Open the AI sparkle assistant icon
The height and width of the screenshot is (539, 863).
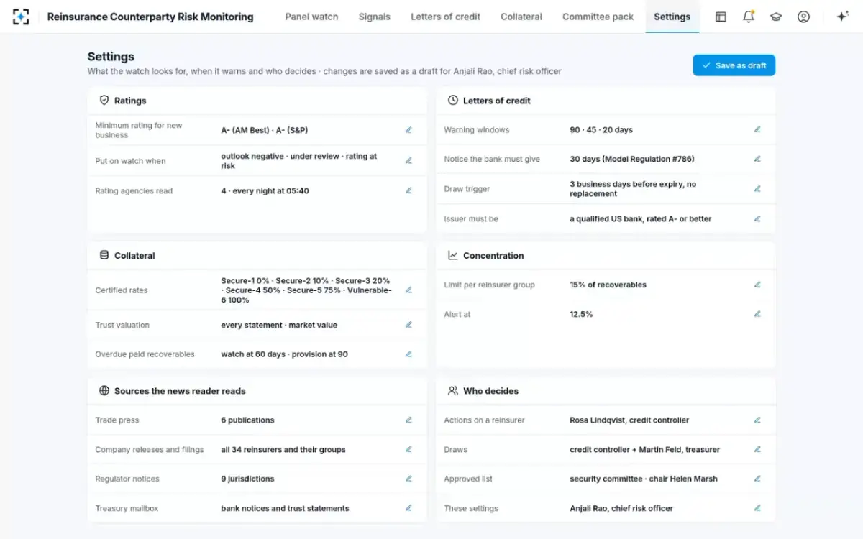click(842, 17)
